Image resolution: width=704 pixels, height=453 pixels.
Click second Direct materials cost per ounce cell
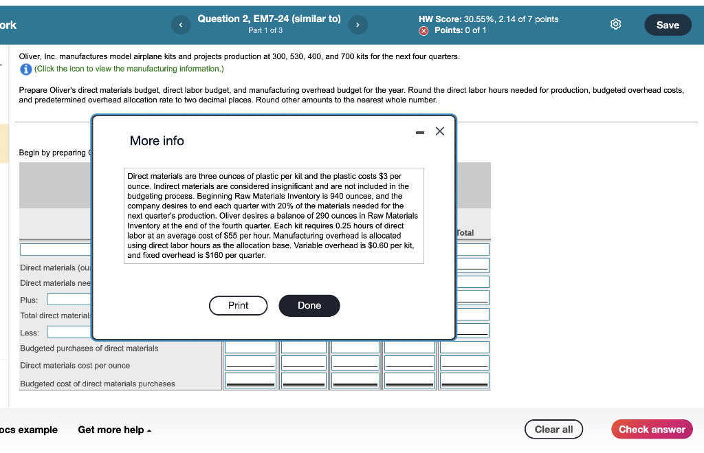tap(304, 363)
